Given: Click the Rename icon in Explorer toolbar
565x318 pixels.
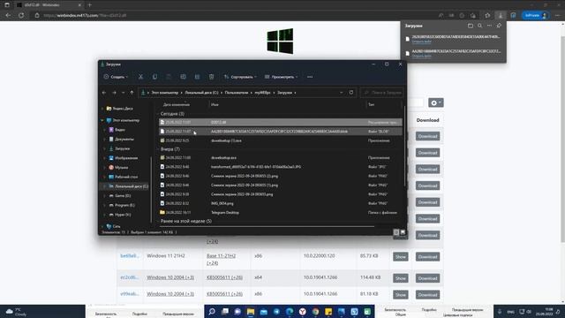Looking at the screenshot, I should click(183, 77).
